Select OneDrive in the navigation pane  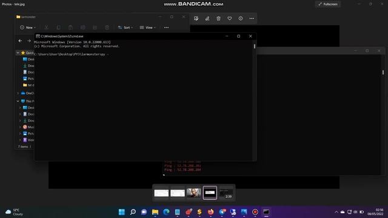point(27,93)
